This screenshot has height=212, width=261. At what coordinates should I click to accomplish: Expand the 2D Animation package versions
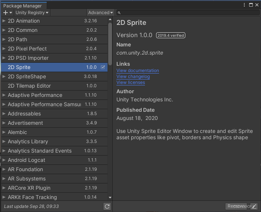pos(4,21)
